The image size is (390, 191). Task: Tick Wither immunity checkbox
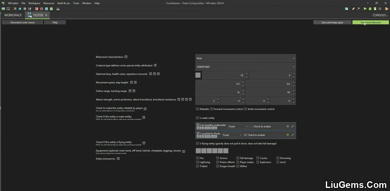[x=238, y=166]
